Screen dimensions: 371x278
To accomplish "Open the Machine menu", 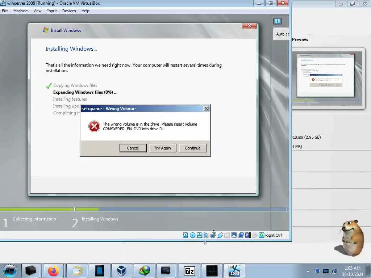I will 20,11.
